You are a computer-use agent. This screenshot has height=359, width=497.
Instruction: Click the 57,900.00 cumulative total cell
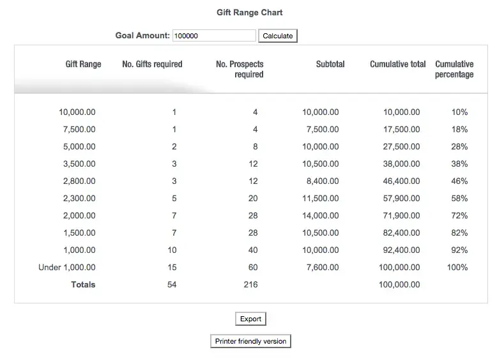tap(401, 198)
